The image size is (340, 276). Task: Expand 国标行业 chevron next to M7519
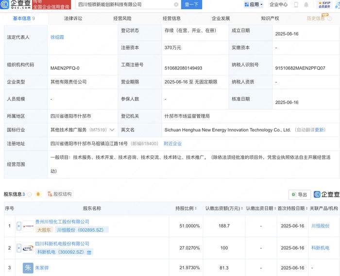click(x=112, y=130)
